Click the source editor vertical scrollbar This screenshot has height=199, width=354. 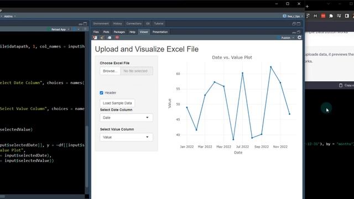(87, 156)
